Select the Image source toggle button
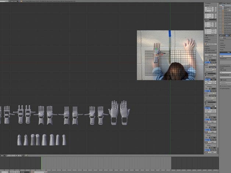 208,63
